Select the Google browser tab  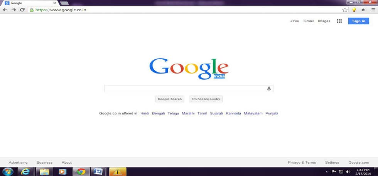coord(30,3)
